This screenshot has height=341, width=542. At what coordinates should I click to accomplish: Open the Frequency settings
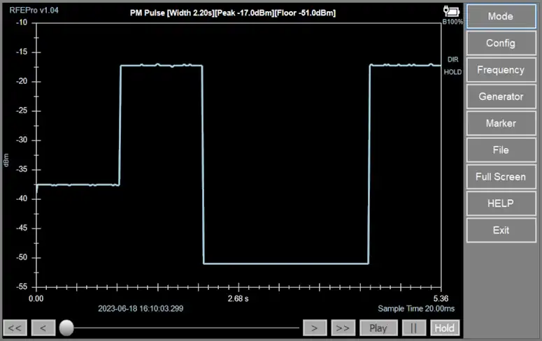coord(500,70)
